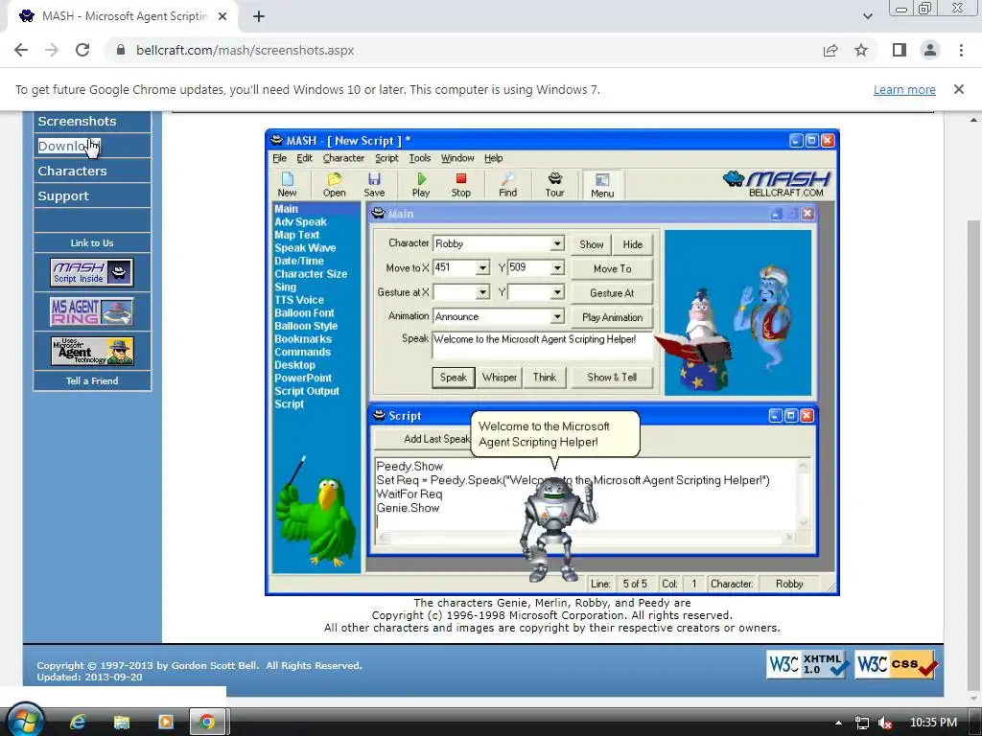
Task: Click the MASH Script Inside badge
Action: tap(92, 272)
